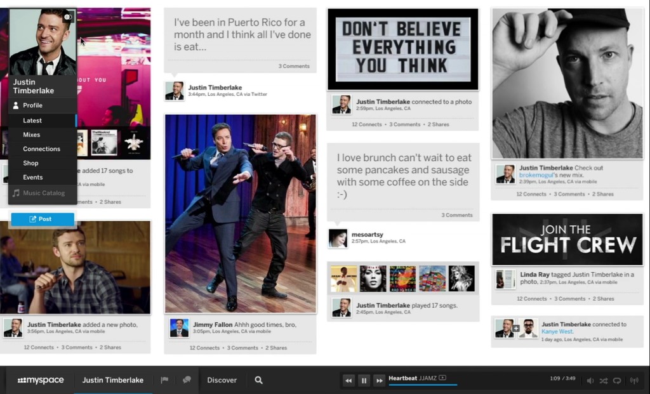Select Discover in the bottom bar

222,380
